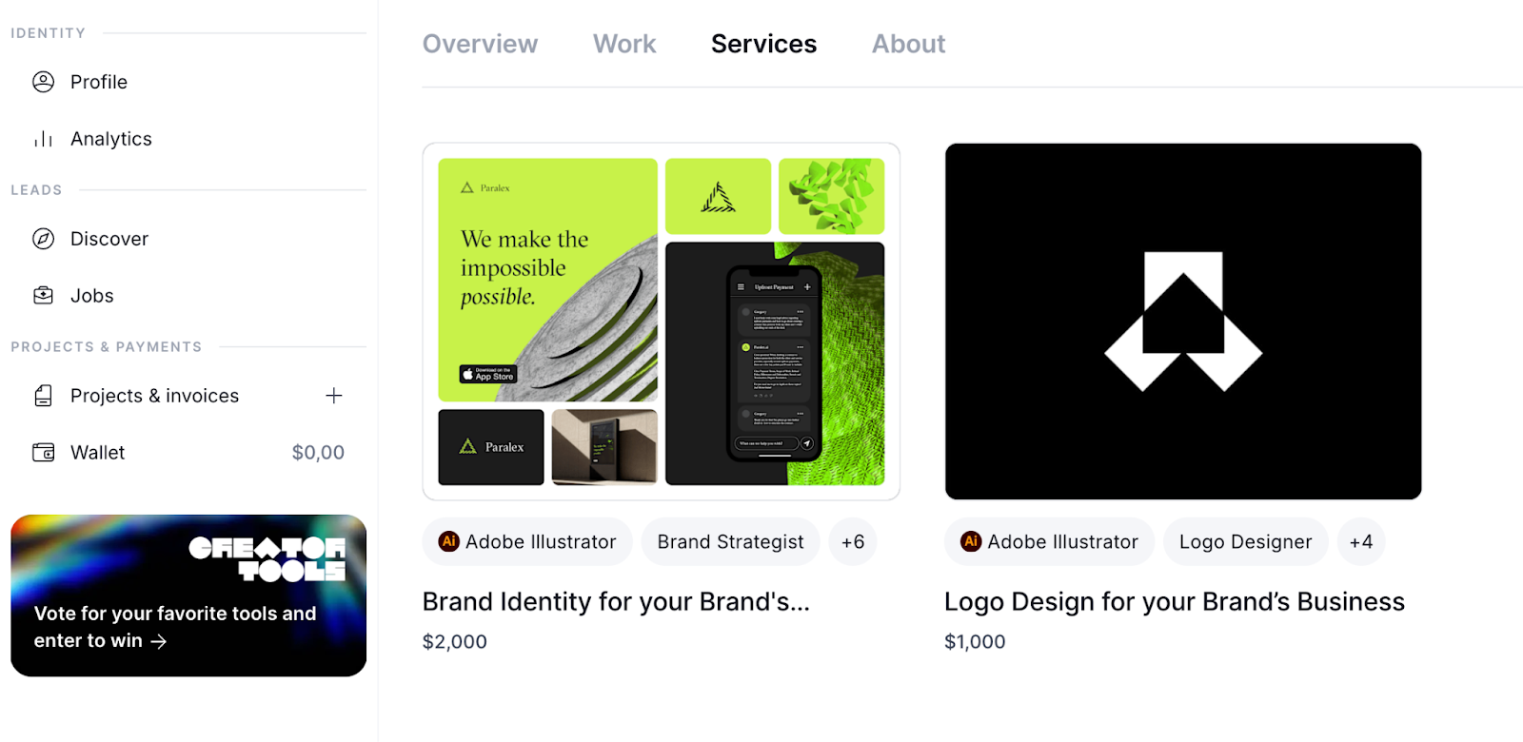Expand the +6 more skills tag
The height and width of the screenshot is (742, 1523).
pyautogui.click(x=853, y=542)
